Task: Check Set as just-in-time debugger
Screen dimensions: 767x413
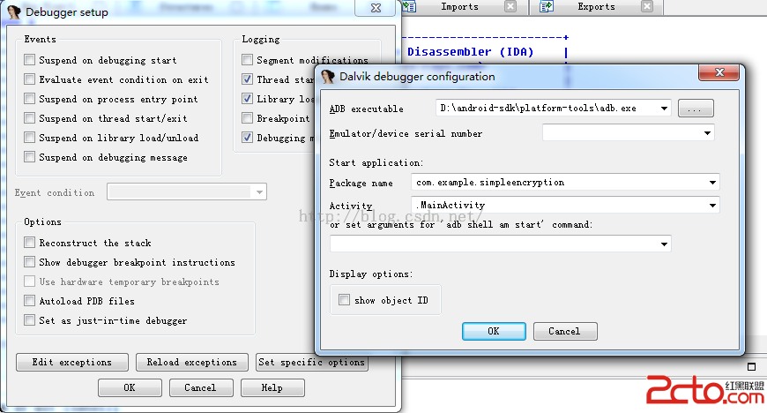Action: [29, 320]
